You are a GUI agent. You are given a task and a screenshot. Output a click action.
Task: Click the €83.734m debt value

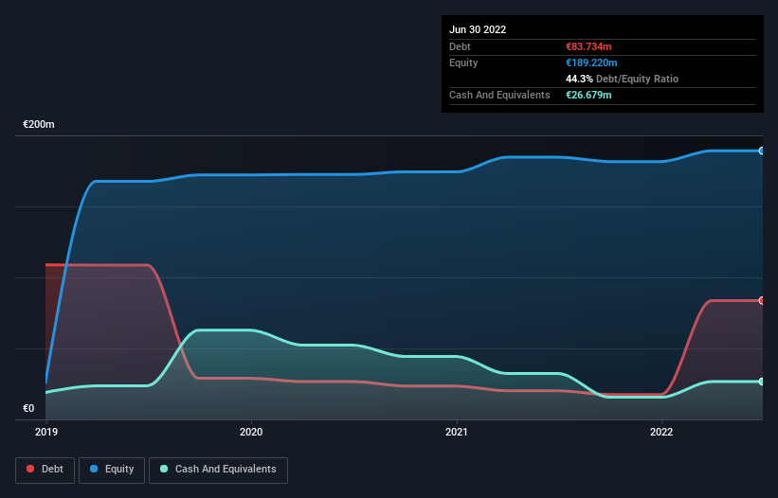point(588,46)
